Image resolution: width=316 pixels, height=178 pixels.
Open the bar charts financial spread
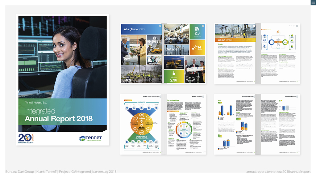pyautogui.click(x=257, y=124)
